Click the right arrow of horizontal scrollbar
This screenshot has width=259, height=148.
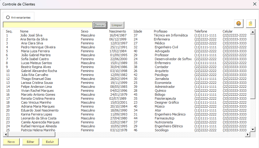tap(248, 134)
